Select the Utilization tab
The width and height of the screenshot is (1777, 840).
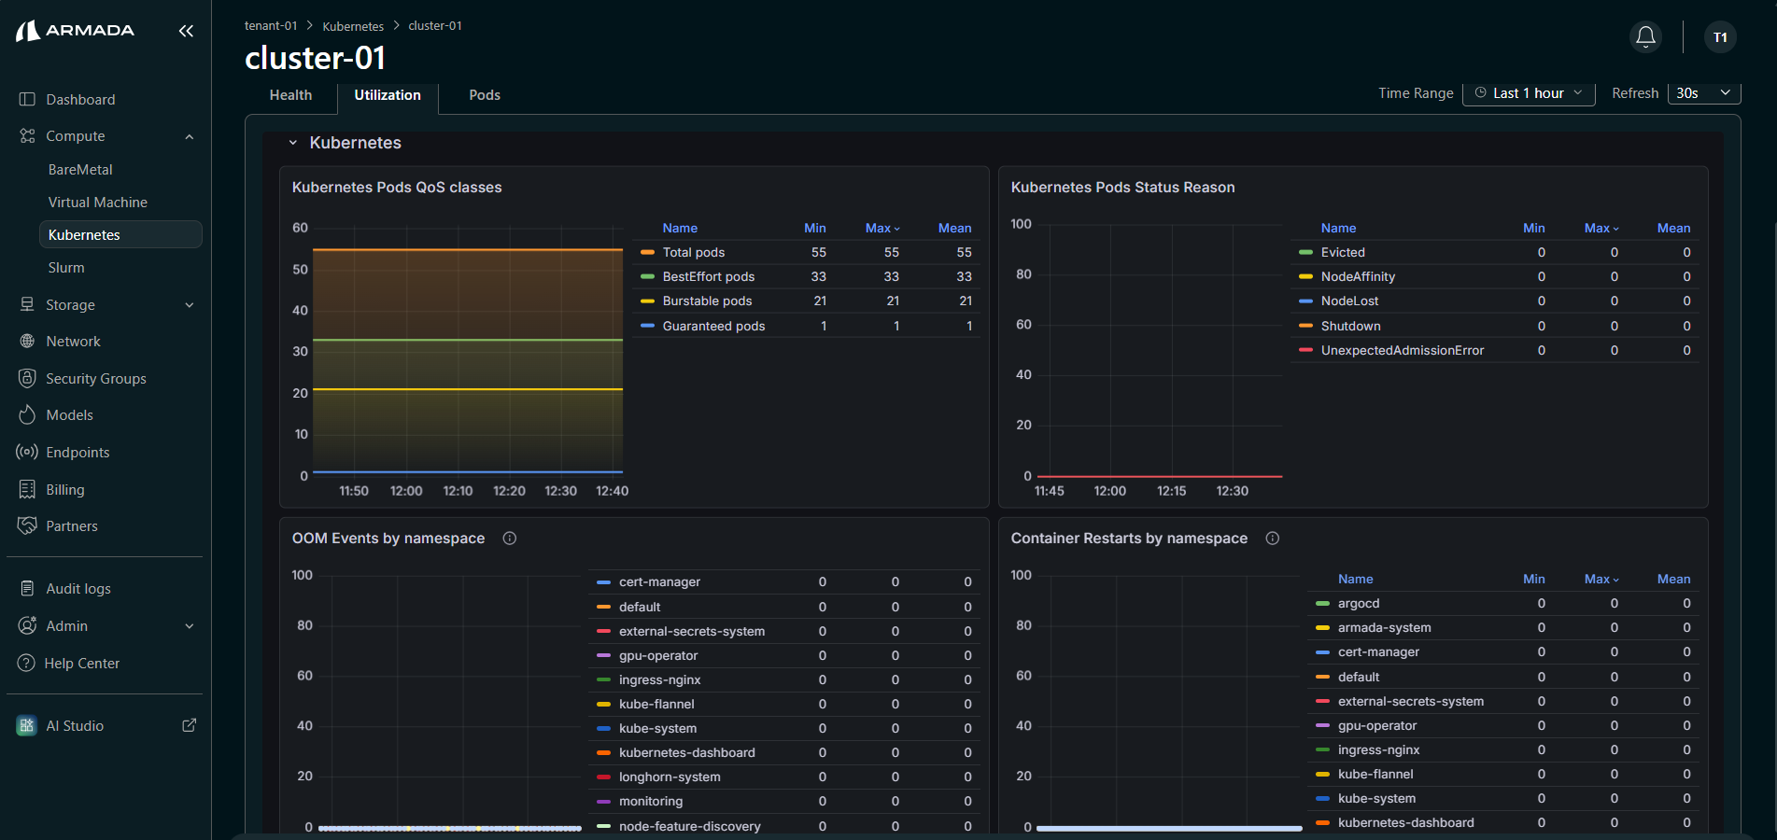click(x=388, y=95)
